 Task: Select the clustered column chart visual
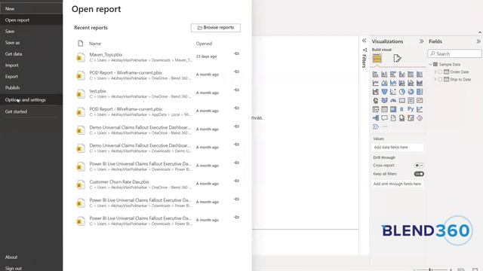click(402, 75)
